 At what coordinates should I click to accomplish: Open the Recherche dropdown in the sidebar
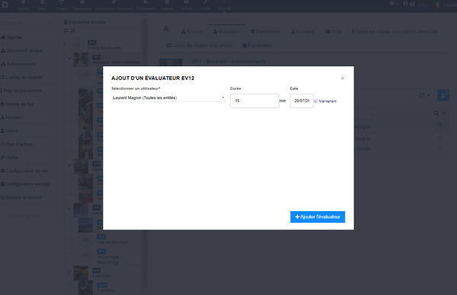click(x=26, y=23)
